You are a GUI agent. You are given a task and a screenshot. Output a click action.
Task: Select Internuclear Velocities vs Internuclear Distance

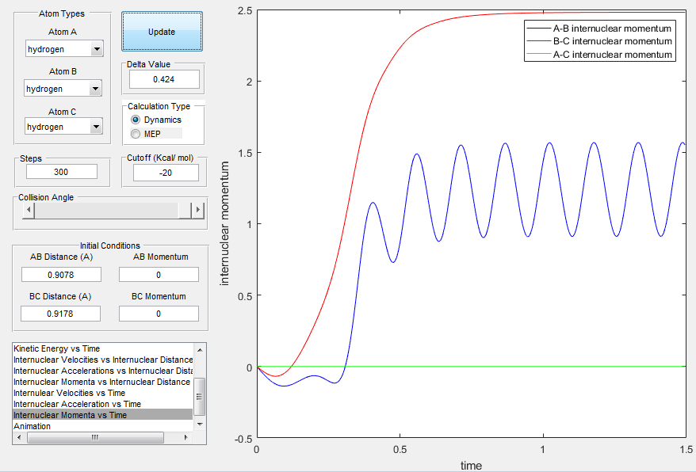tap(102, 360)
